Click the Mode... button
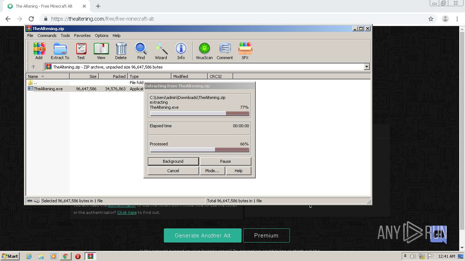Viewport: 465px width, 261px height. coord(212,171)
